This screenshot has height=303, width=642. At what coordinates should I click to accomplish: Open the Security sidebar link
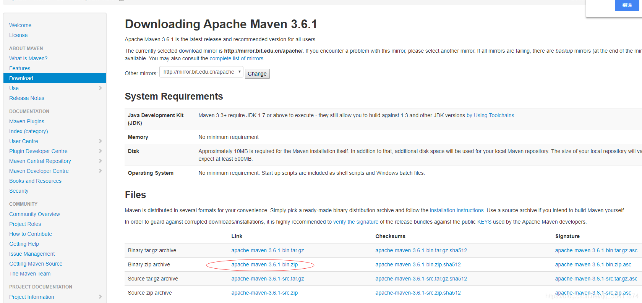click(x=19, y=191)
